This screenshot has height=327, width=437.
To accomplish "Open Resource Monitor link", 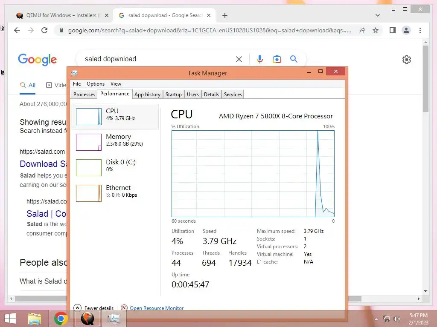I will (x=157, y=308).
